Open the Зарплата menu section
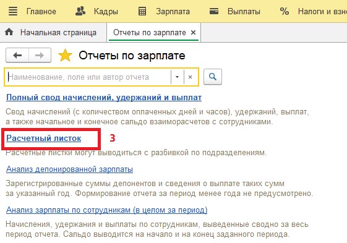The height and width of the screenshot is (243, 347). [x=173, y=11]
